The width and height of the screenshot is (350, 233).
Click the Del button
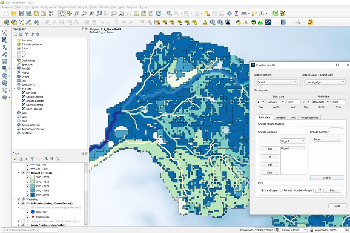click(270, 165)
